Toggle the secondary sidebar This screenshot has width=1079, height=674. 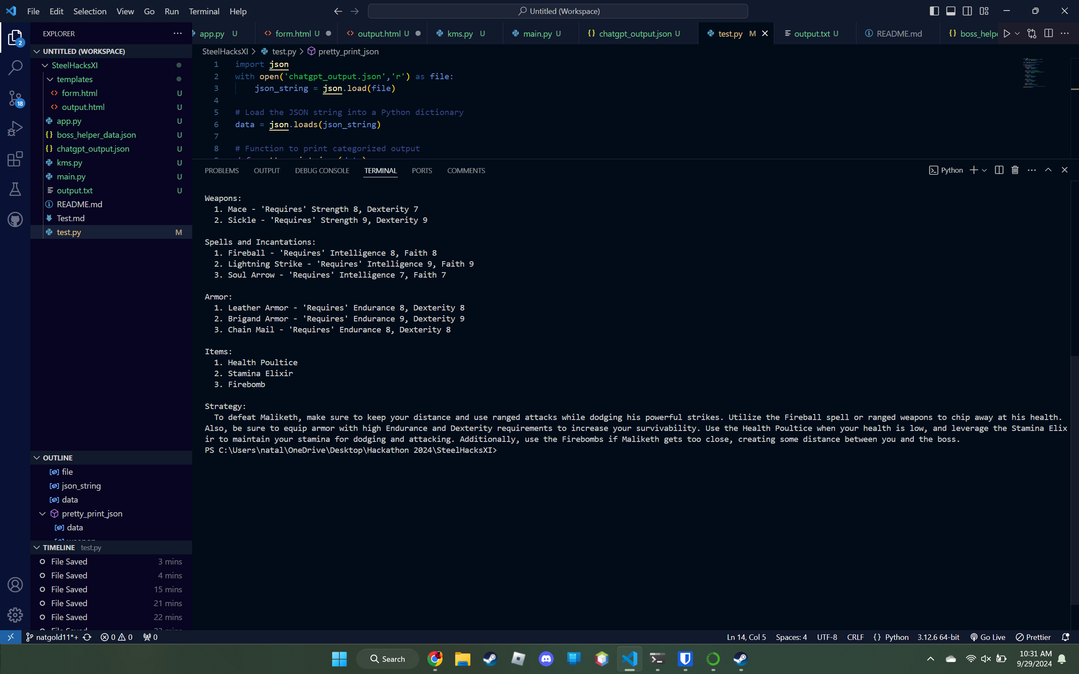(967, 11)
